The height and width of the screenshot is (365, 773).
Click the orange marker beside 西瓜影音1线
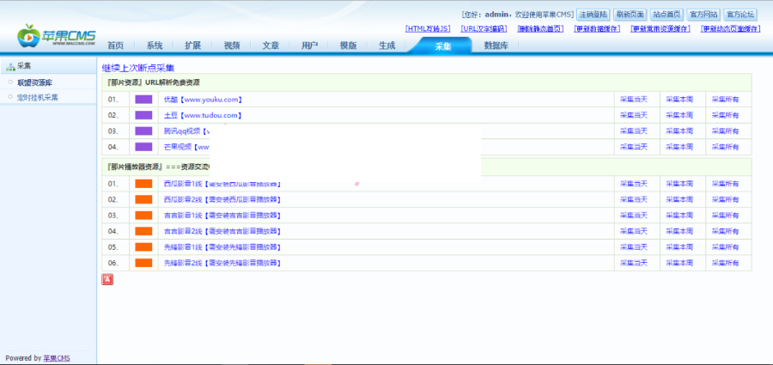pos(143,184)
